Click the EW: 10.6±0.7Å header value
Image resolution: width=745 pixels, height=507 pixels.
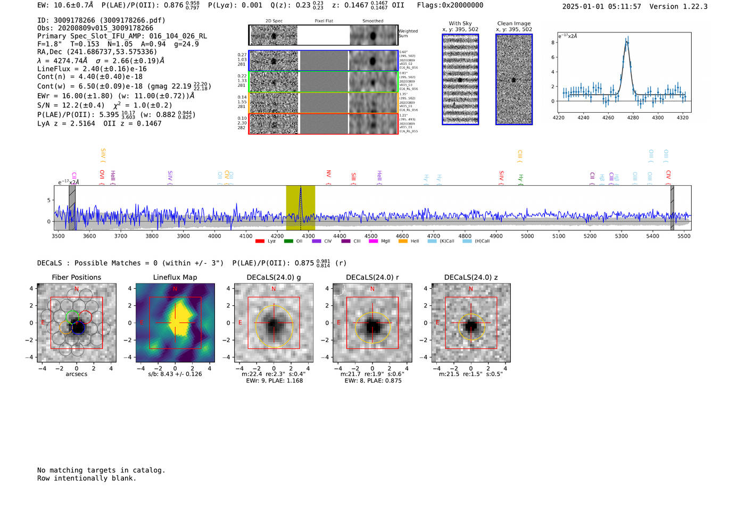[65, 5]
